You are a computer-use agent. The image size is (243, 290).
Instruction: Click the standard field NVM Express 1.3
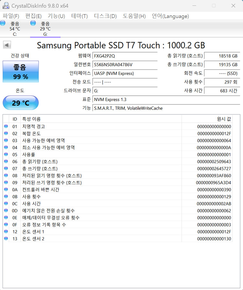pyautogui.click(x=166, y=100)
